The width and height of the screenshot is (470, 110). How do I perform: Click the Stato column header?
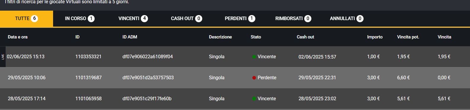256,37
